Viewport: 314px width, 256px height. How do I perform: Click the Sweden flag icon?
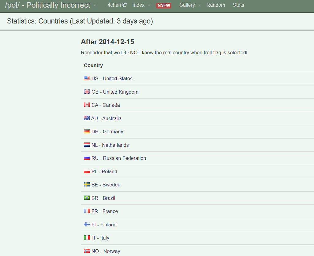coord(87,184)
